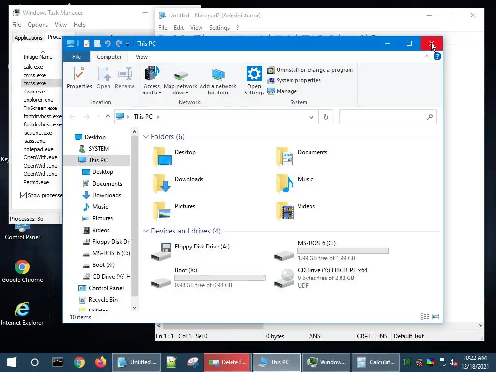Click the Rename ribbon icon

124,77
